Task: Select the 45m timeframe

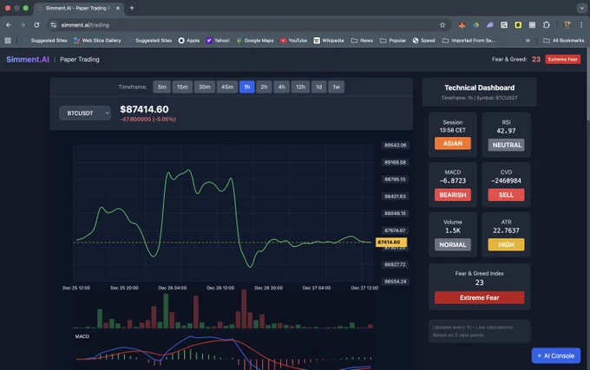Action: 227,87
